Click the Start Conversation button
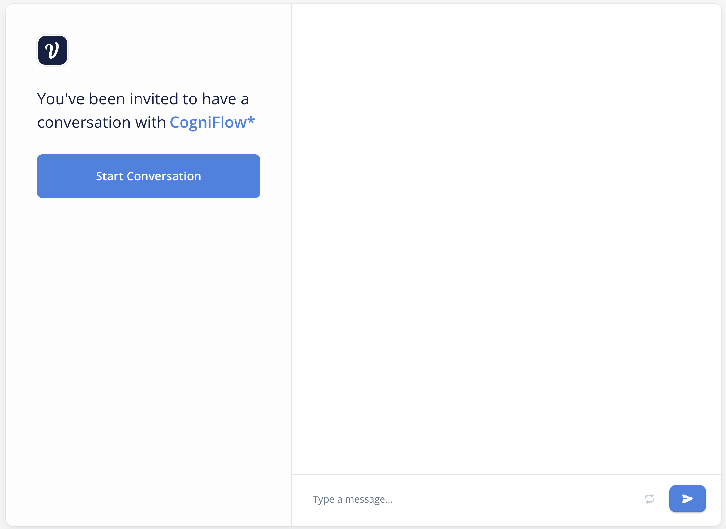 [149, 176]
